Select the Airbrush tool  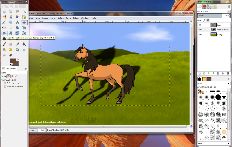coord(17,44)
